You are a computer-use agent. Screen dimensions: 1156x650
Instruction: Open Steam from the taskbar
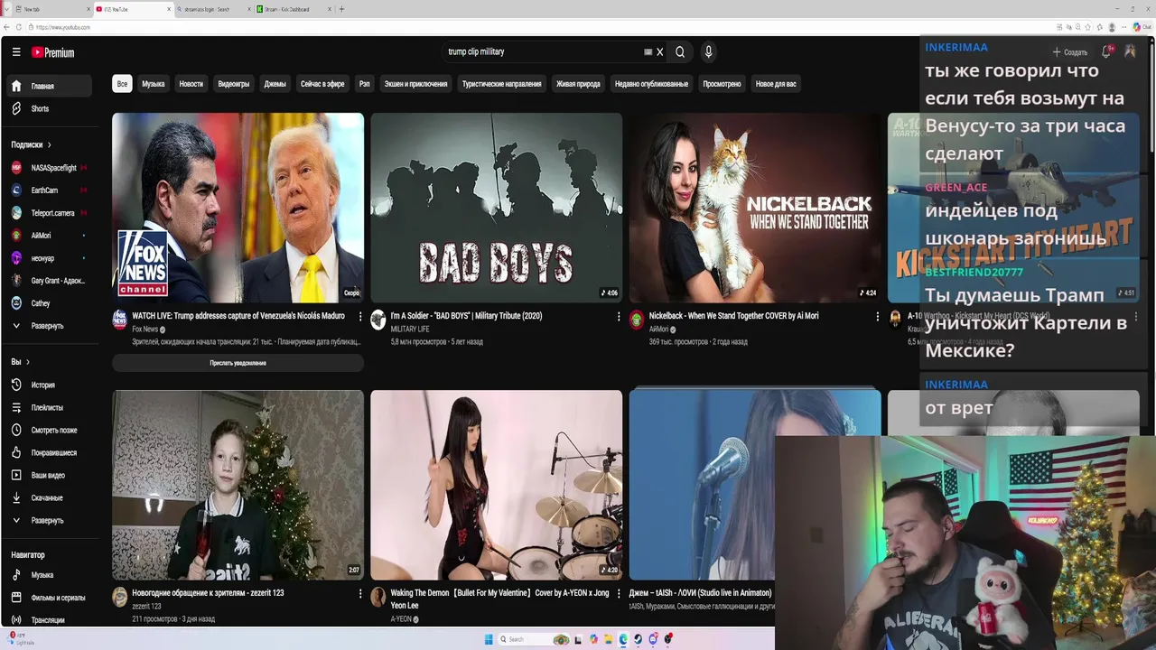[638, 639]
